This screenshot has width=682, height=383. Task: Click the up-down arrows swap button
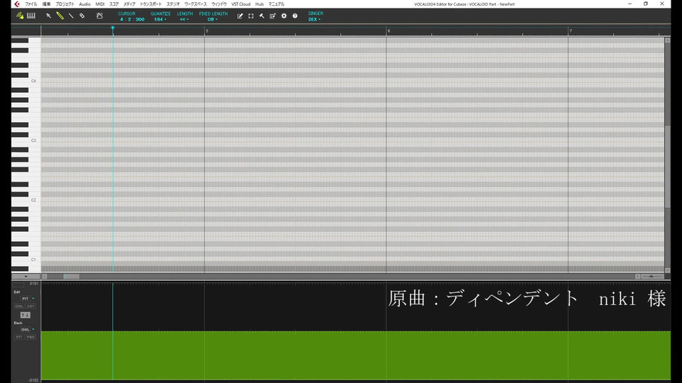click(26, 315)
